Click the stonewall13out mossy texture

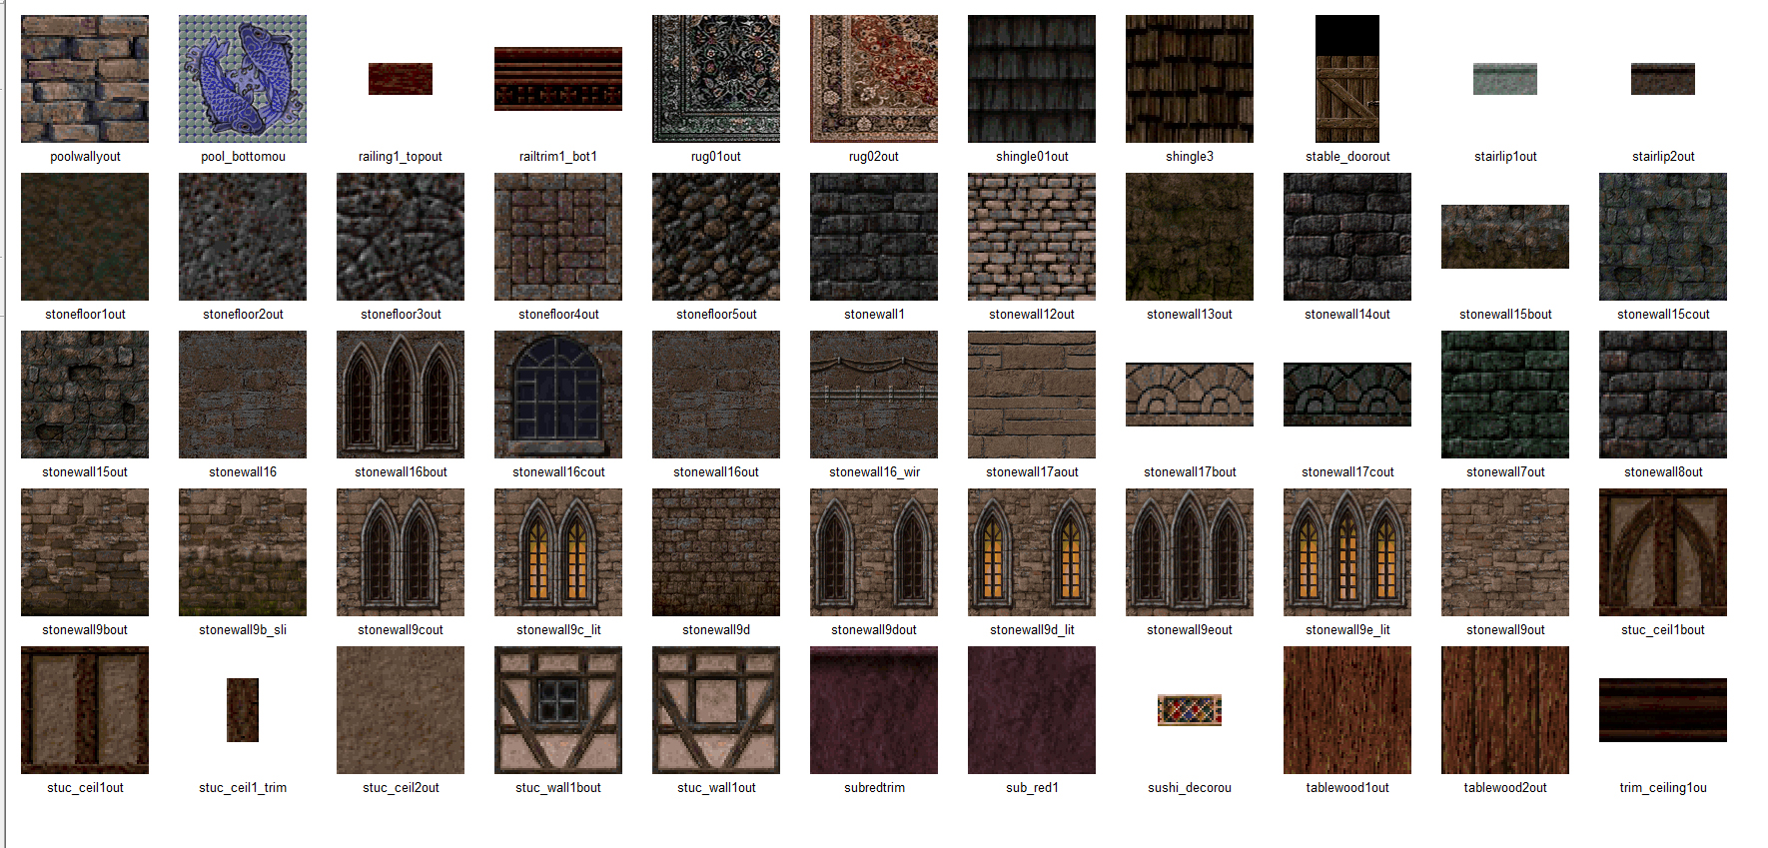click(x=1190, y=237)
